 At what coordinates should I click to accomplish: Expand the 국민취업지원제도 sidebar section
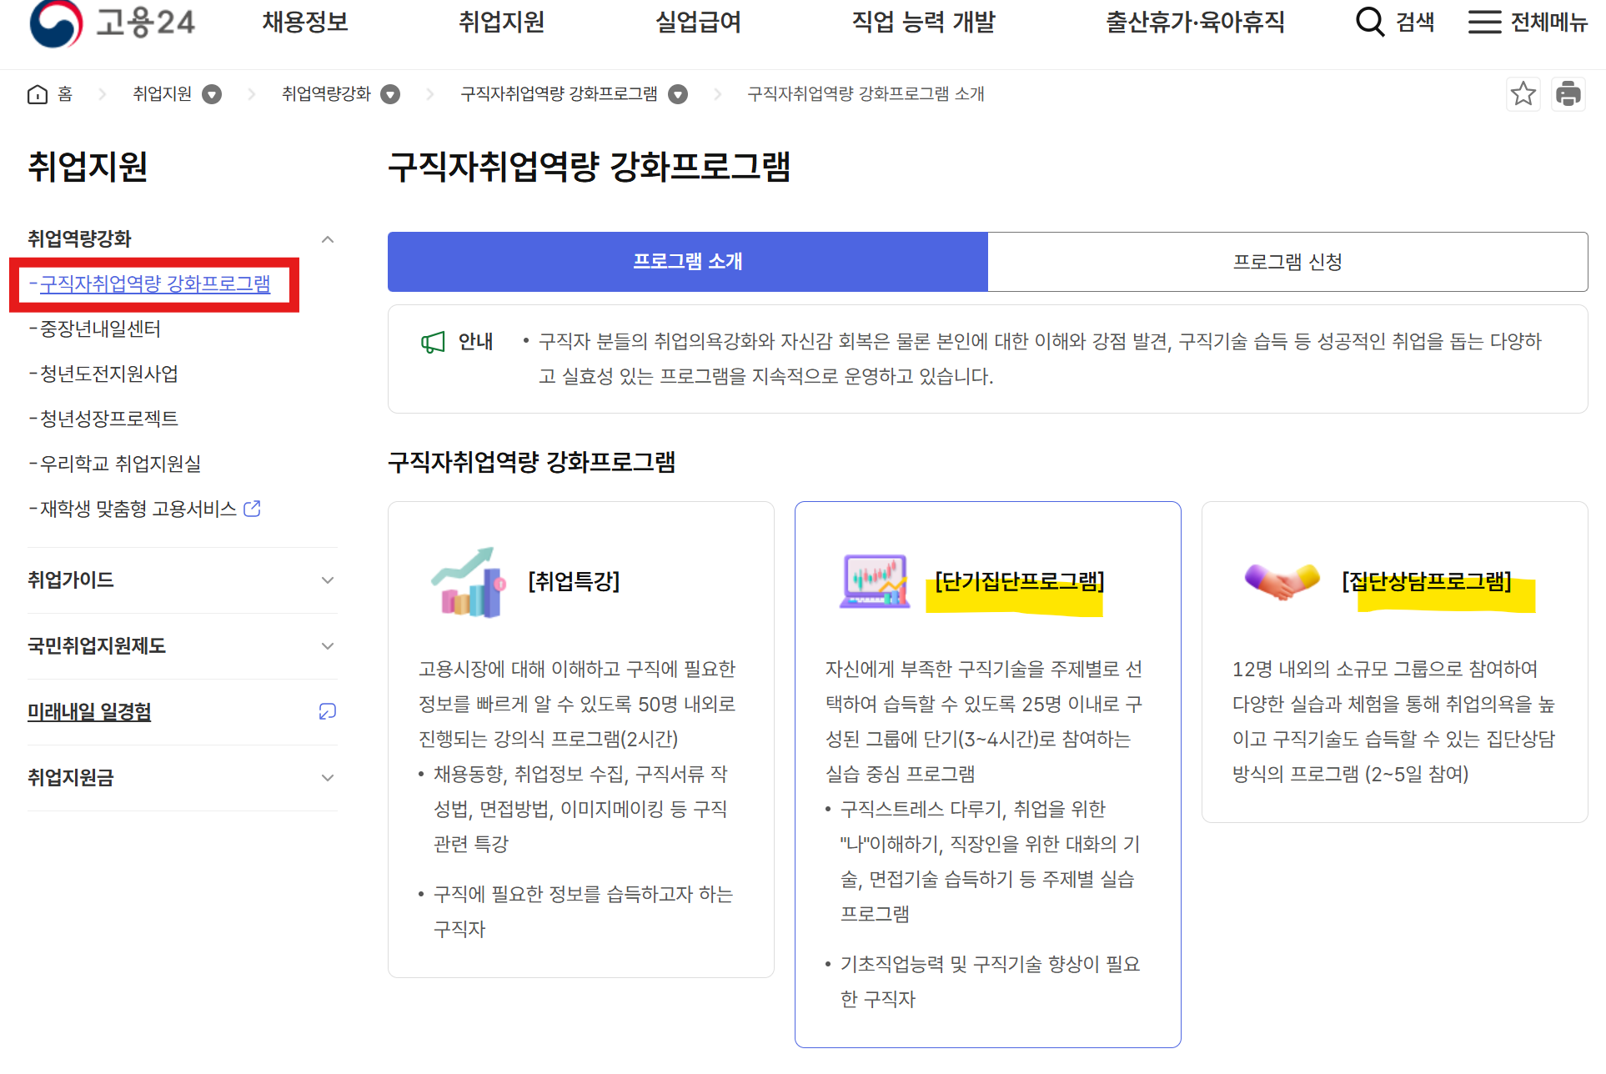click(328, 646)
